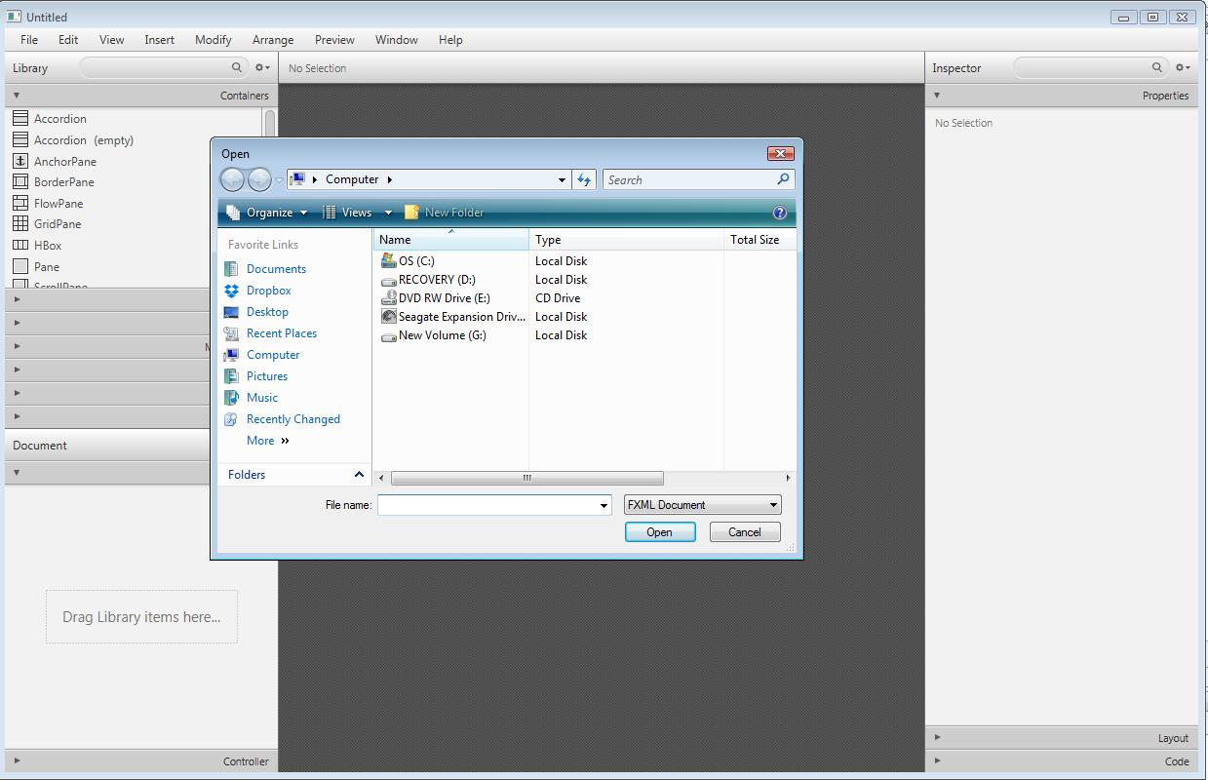Open the Preview menu

pyautogui.click(x=334, y=40)
